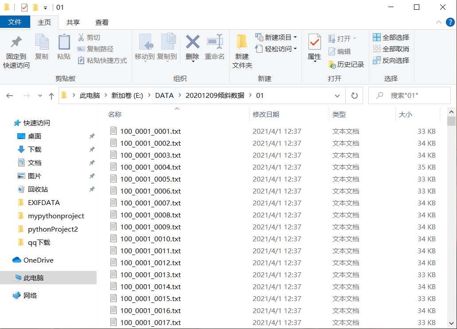The image size is (457, 329).
Task: Navigate to the DATA folder in breadcrumb
Action: 164,95
